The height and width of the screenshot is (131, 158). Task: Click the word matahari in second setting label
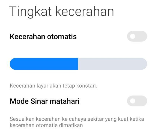[65, 101]
